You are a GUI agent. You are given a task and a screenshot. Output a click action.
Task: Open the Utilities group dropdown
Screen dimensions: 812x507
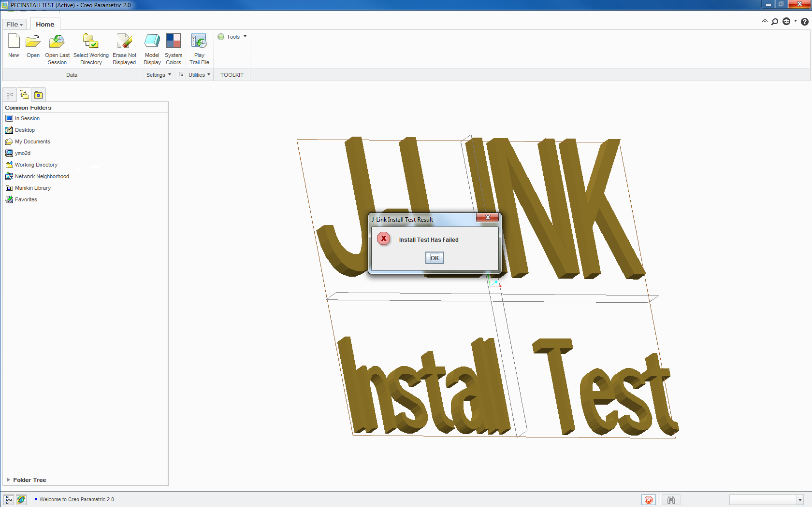tap(199, 75)
